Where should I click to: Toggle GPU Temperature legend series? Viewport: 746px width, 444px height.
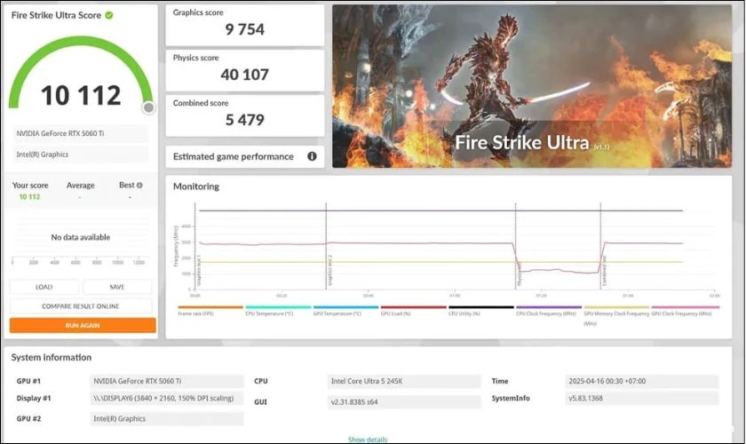click(345, 310)
